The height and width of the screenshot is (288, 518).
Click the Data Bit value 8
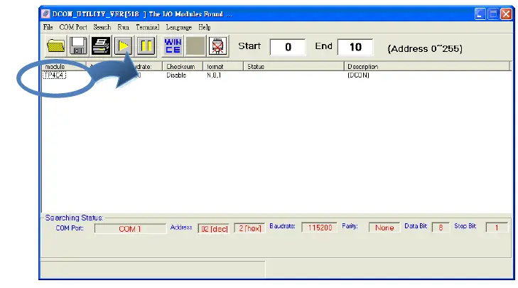tap(441, 228)
